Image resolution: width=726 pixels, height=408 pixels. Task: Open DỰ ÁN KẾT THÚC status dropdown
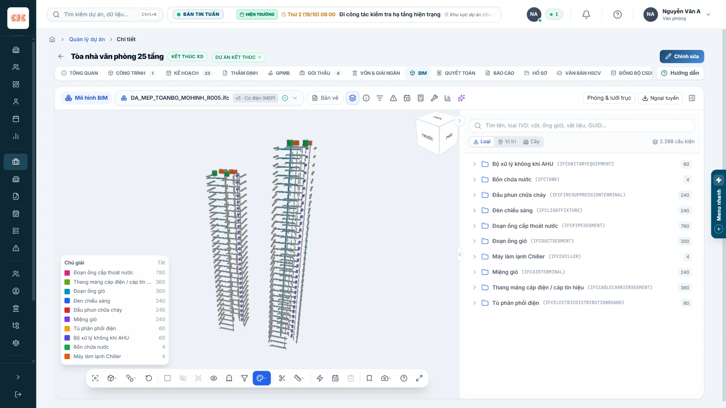(x=238, y=57)
